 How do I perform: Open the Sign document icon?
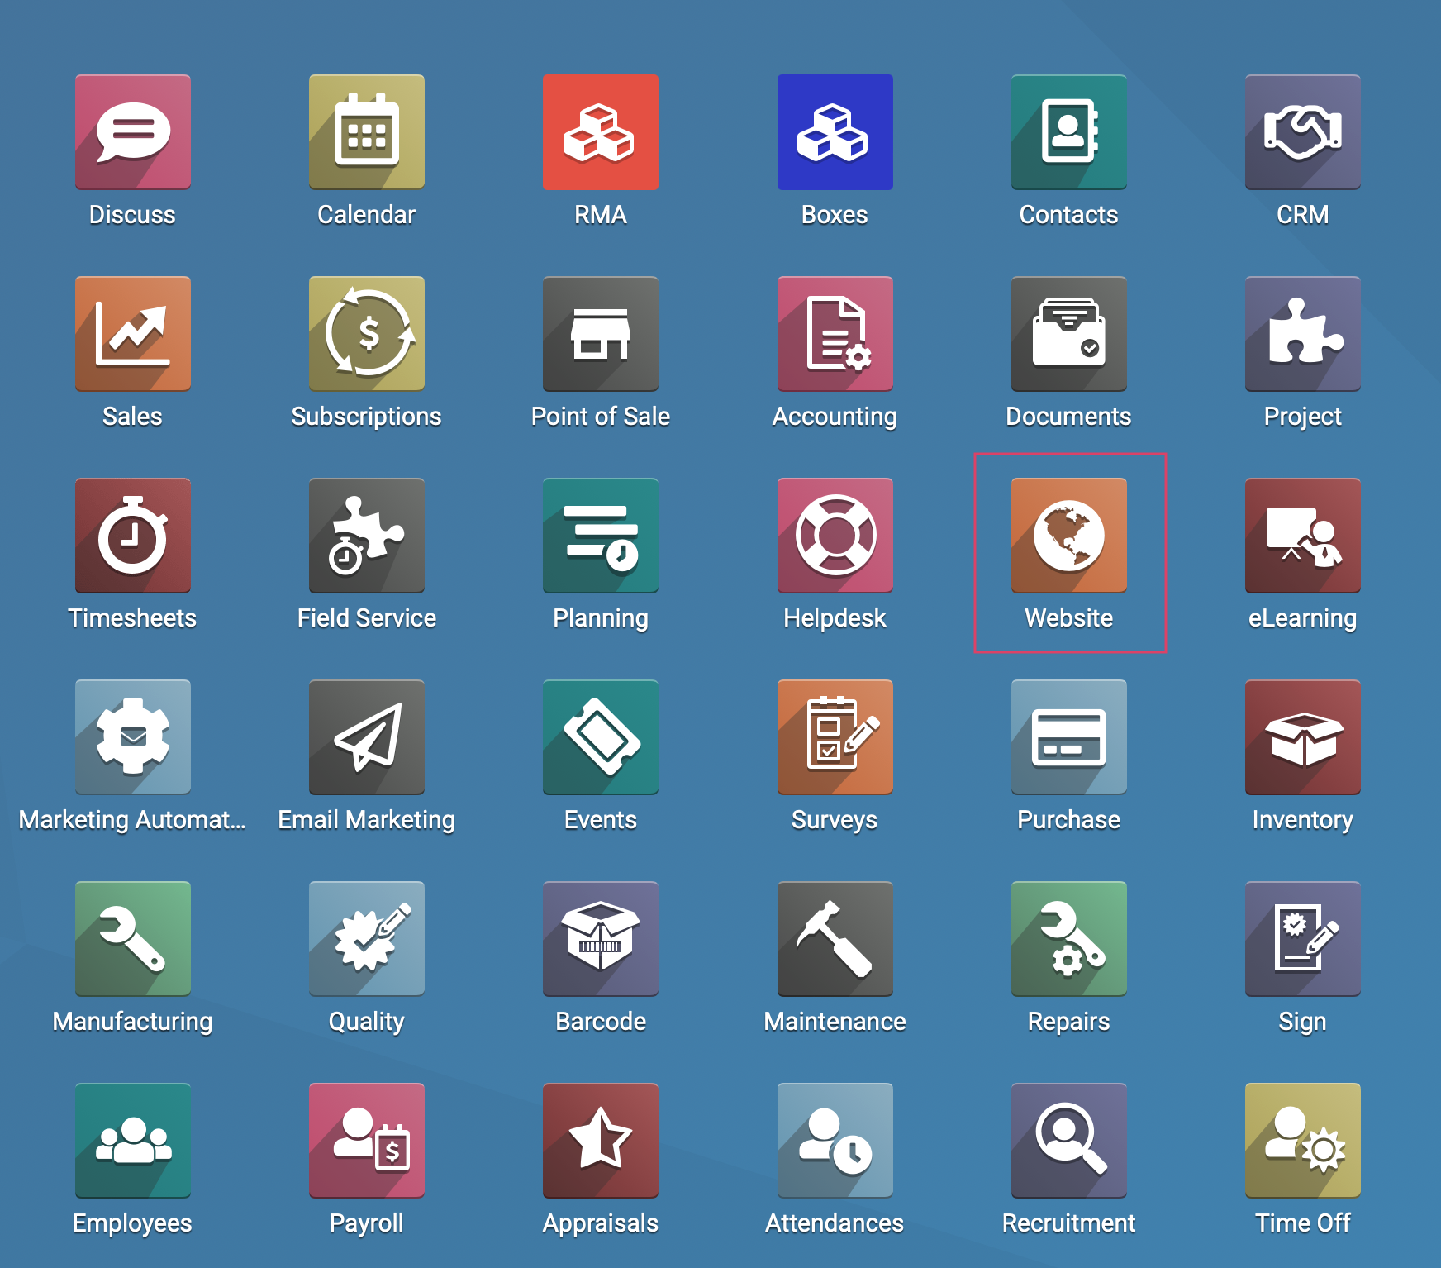point(1303,939)
